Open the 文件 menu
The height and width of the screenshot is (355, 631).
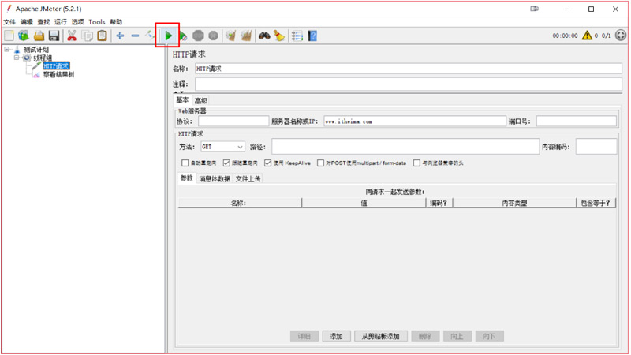9,22
